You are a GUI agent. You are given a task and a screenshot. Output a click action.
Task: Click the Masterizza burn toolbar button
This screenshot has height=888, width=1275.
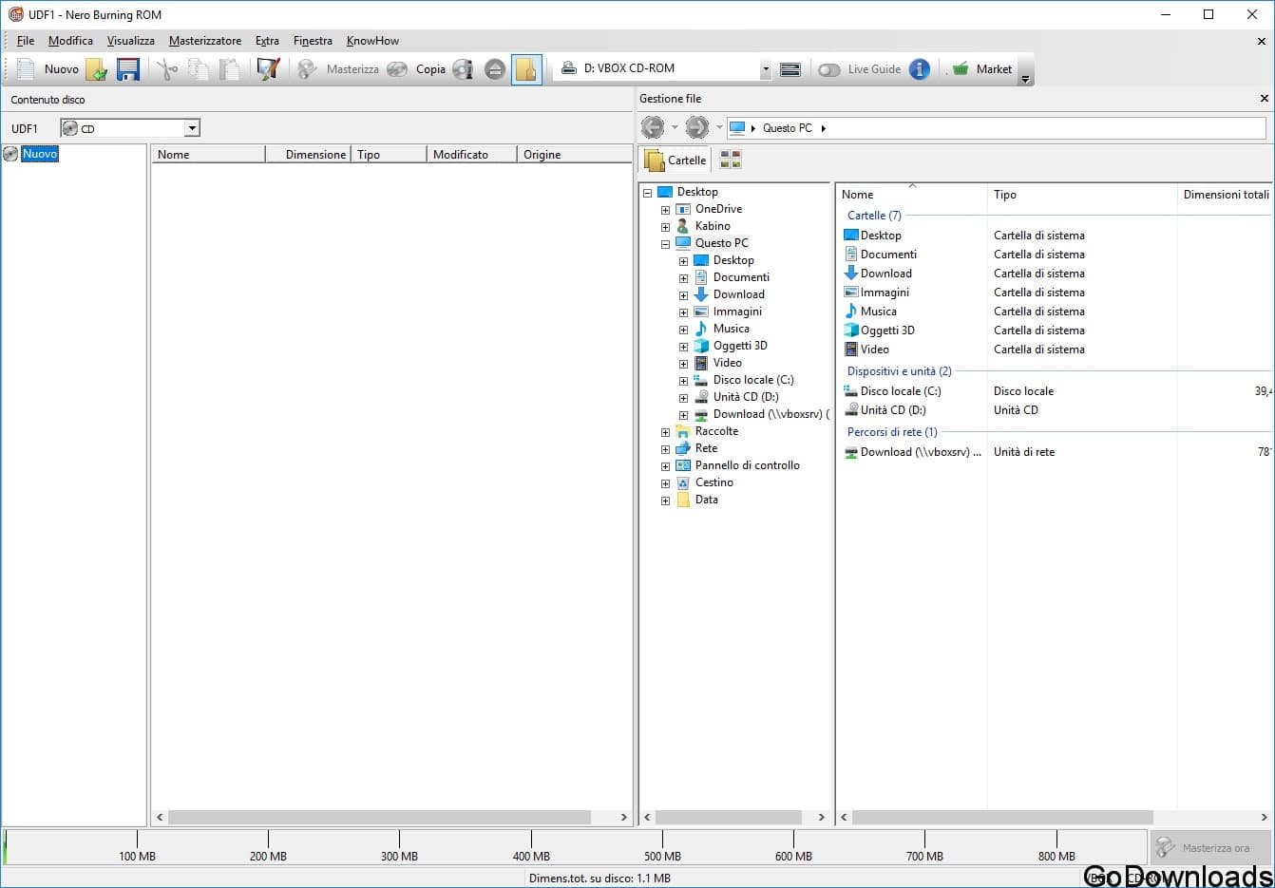[x=338, y=69]
